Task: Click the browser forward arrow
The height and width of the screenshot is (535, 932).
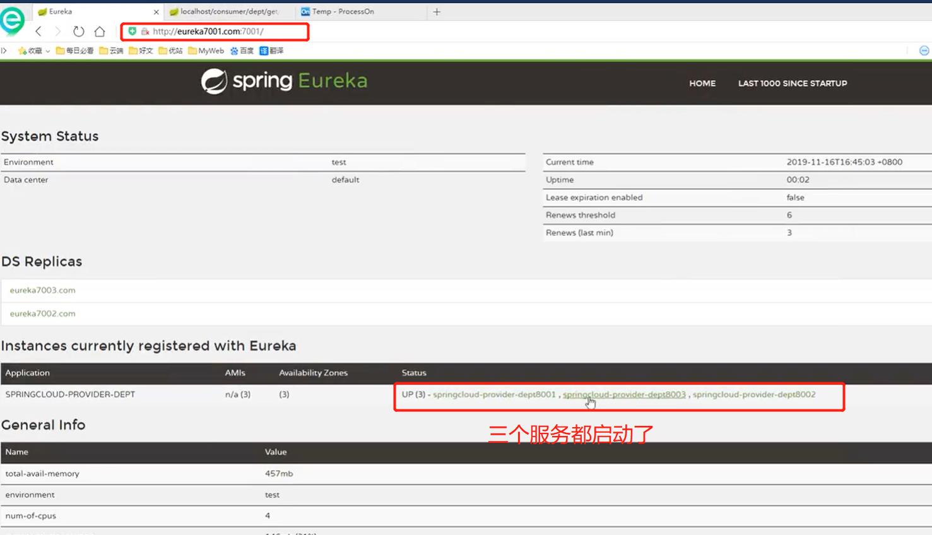Action: (58, 31)
